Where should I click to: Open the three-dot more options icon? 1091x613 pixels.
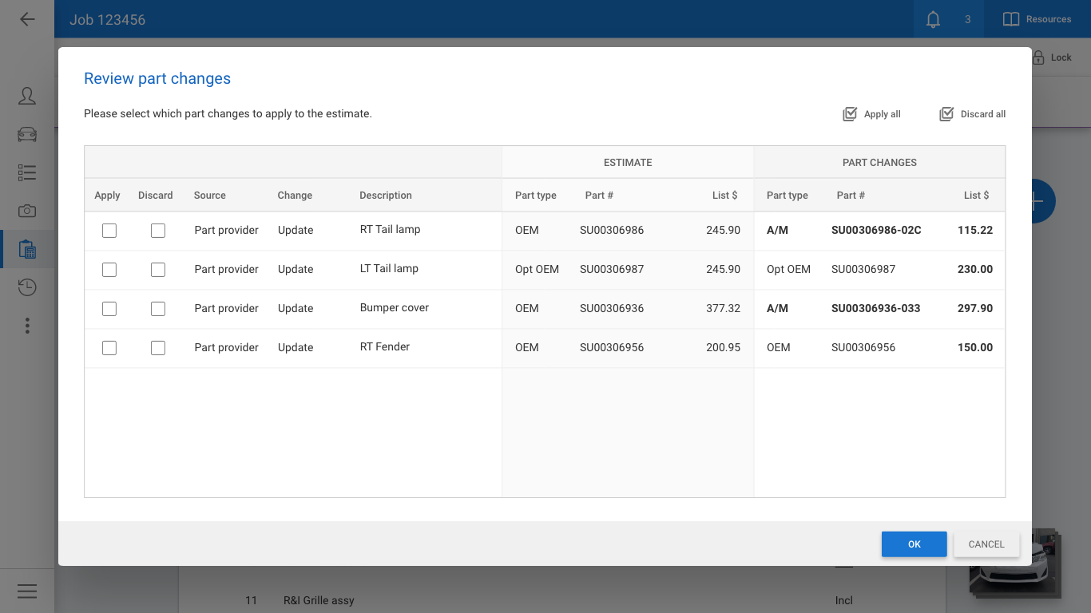27,326
